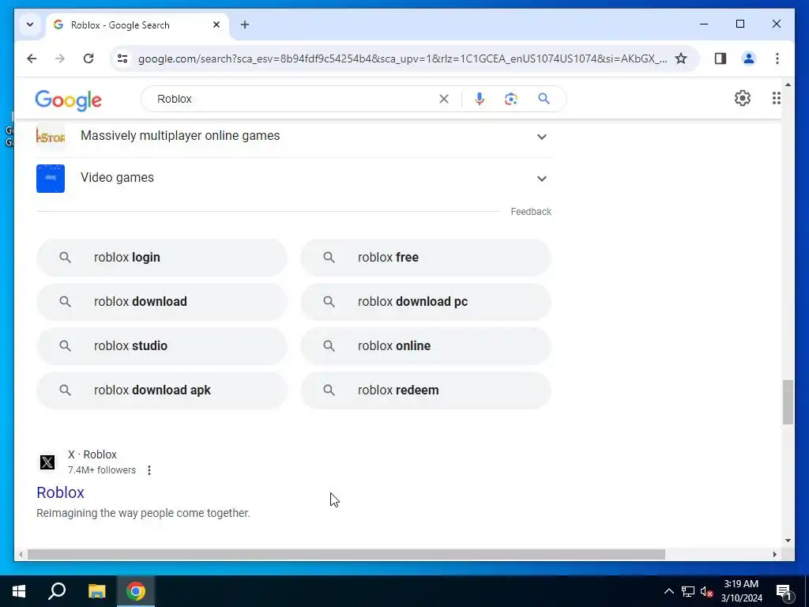Start voice search with microphone
Viewport: 809px width, 607px height.
pyautogui.click(x=480, y=99)
